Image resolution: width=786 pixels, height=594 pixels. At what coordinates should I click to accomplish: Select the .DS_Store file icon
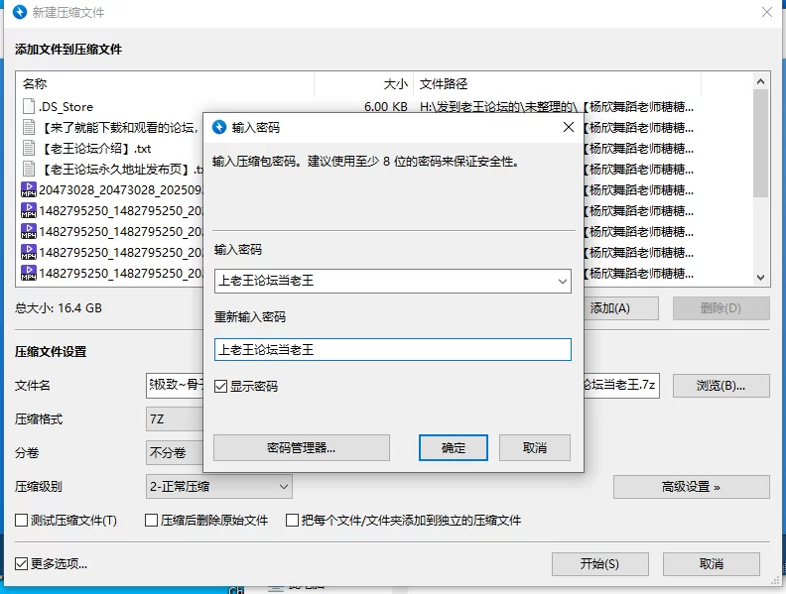pyautogui.click(x=29, y=106)
